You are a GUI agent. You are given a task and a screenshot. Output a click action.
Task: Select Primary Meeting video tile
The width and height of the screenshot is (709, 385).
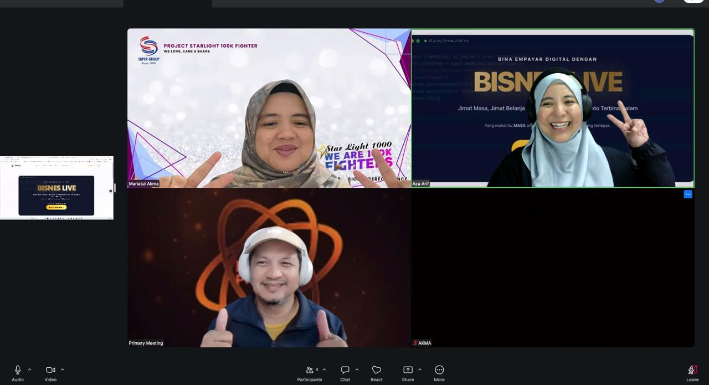(269, 268)
